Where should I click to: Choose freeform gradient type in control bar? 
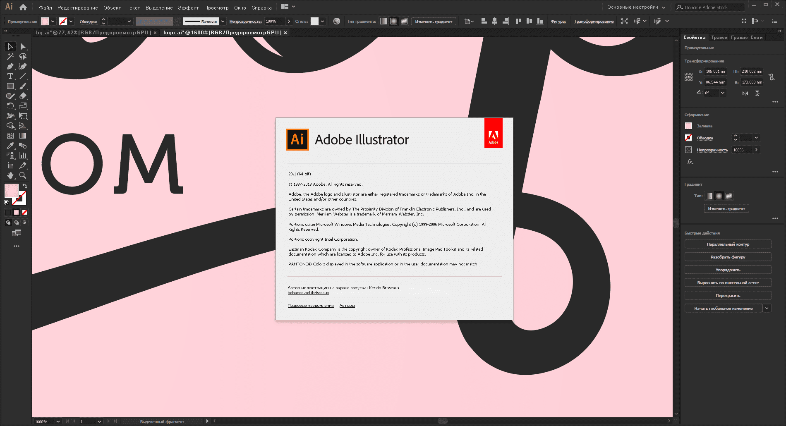pos(404,21)
